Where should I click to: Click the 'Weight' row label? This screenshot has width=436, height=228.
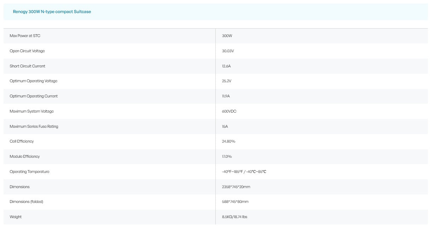point(16,217)
